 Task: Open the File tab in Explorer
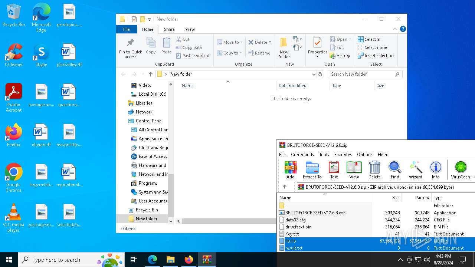127,29
